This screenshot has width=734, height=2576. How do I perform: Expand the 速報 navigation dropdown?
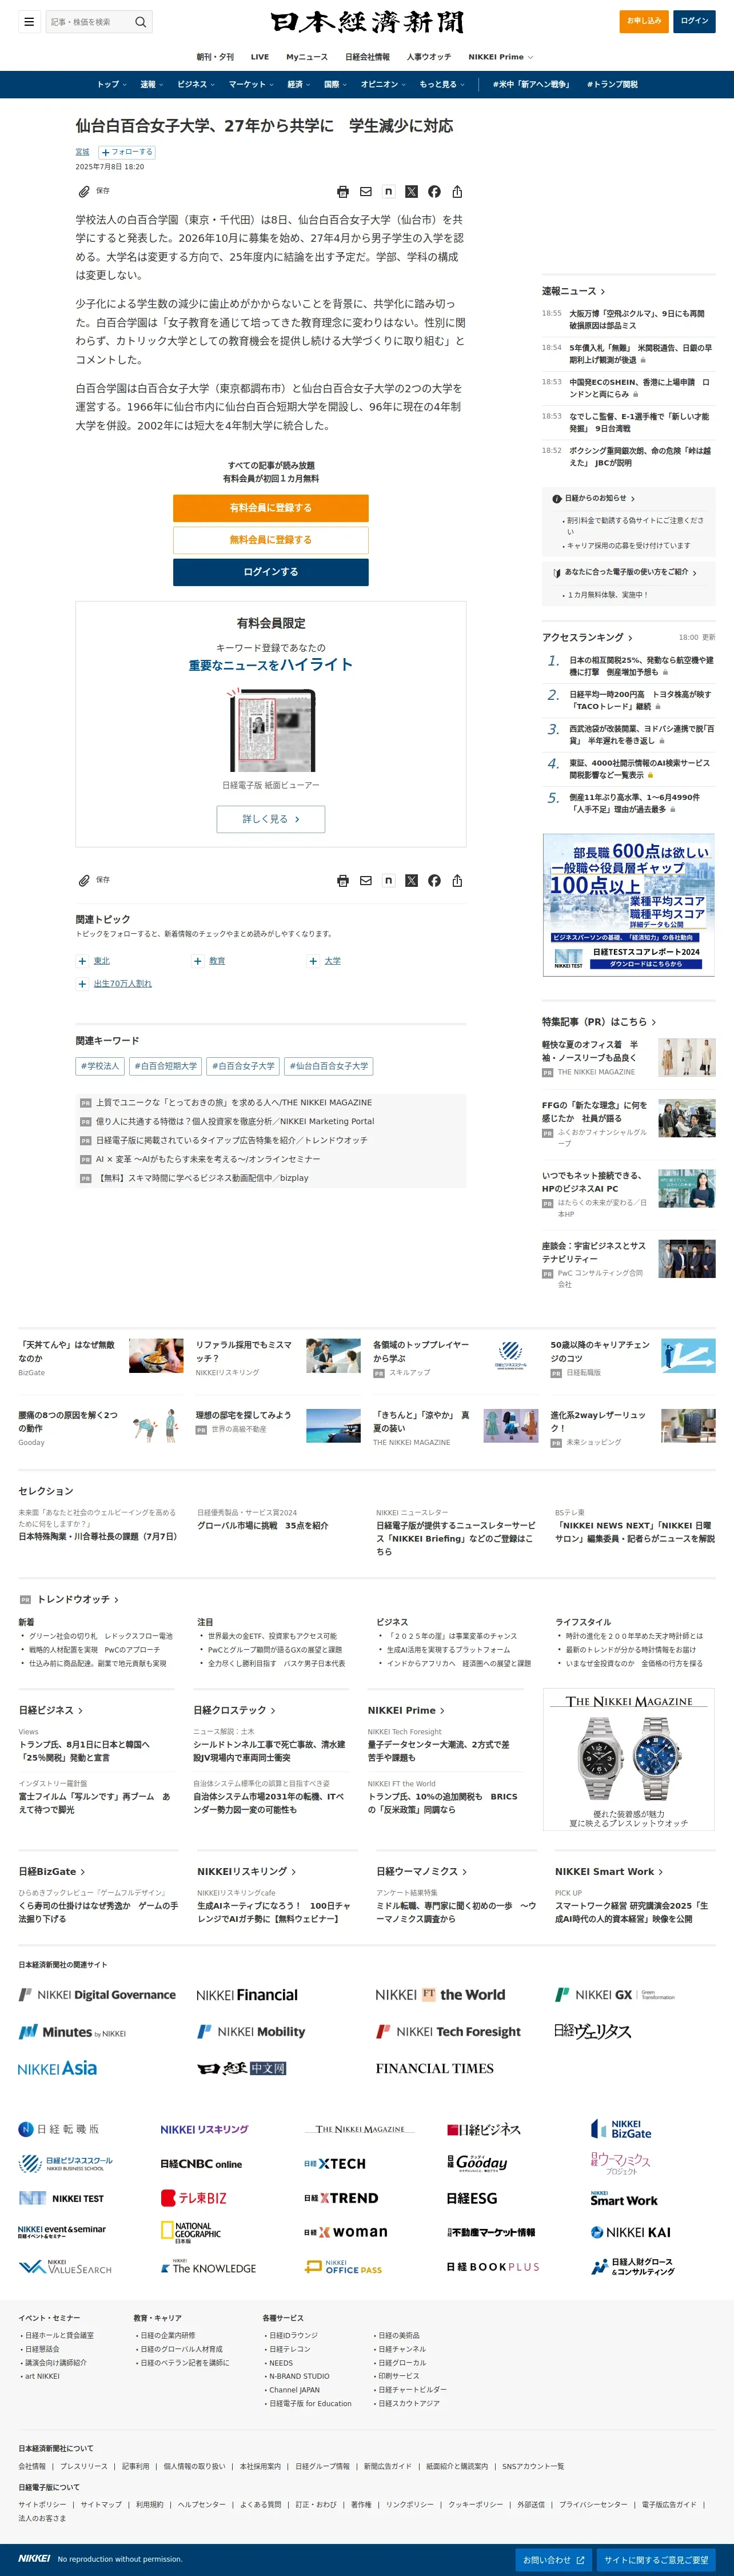151,84
